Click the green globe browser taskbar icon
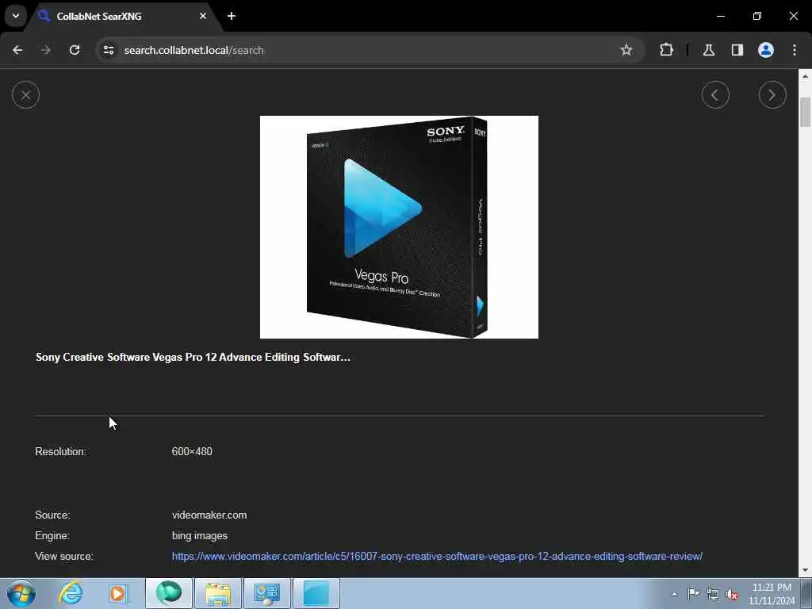This screenshot has height=609, width=812. 169,593
